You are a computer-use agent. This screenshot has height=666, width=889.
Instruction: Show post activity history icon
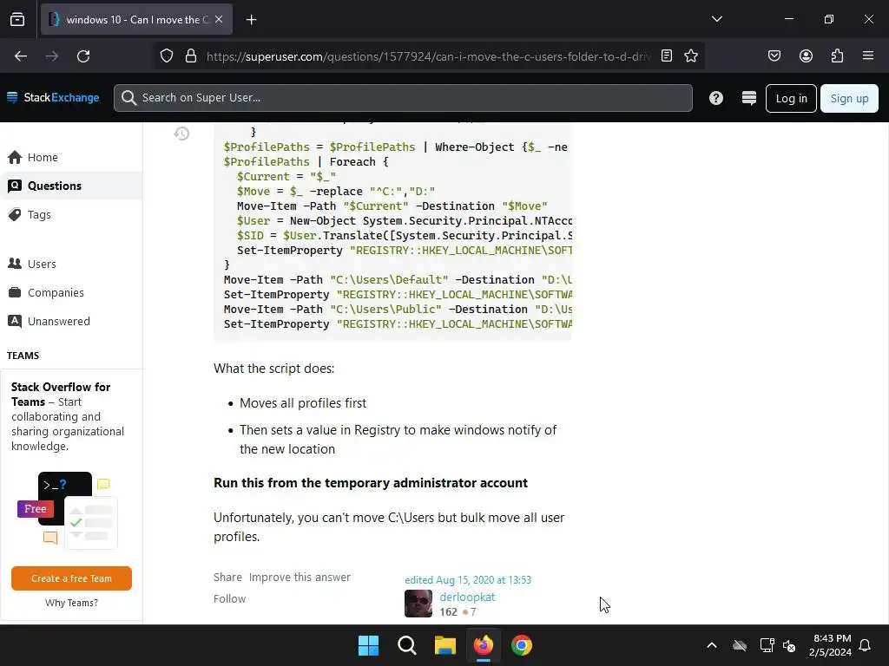pyautogui.click(x=181, y=134)
